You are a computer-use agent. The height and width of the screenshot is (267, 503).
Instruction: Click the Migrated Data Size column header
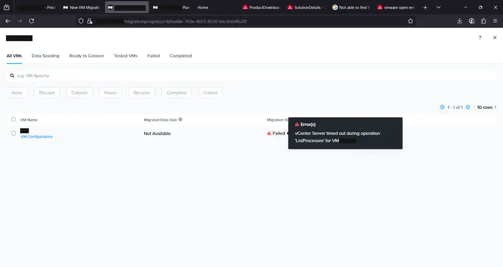pyautogui.click(x=160, y=120)
